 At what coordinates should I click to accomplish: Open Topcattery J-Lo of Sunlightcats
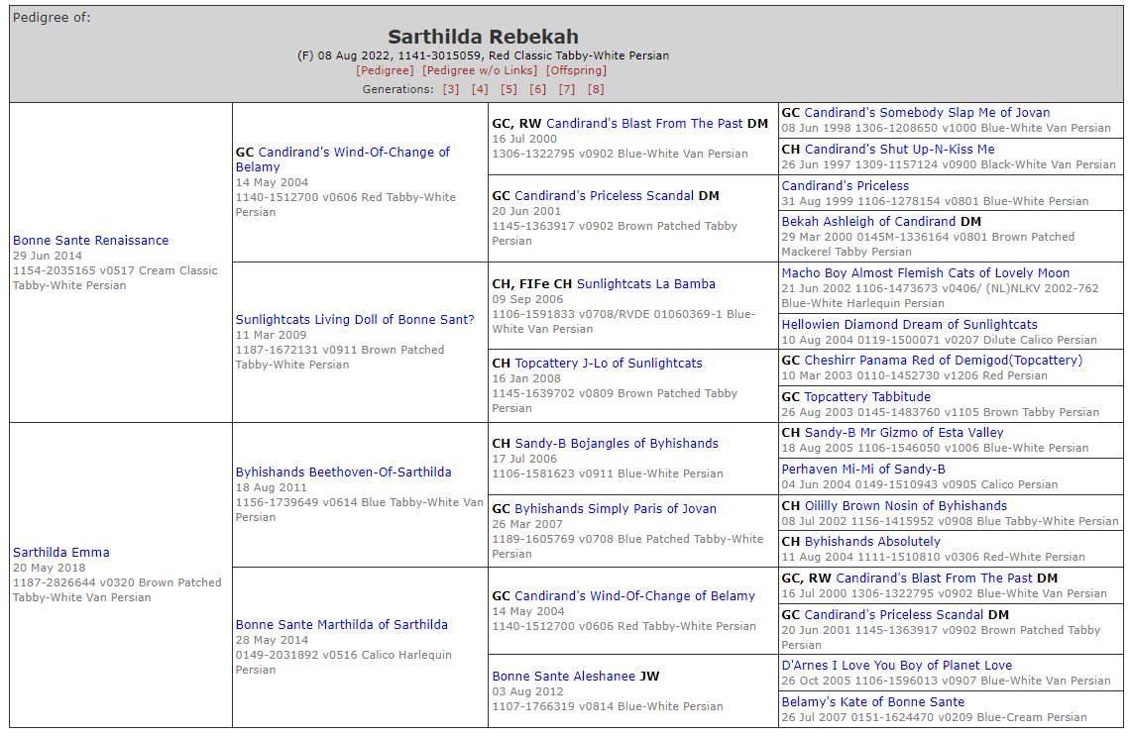[x=608, y=363]
